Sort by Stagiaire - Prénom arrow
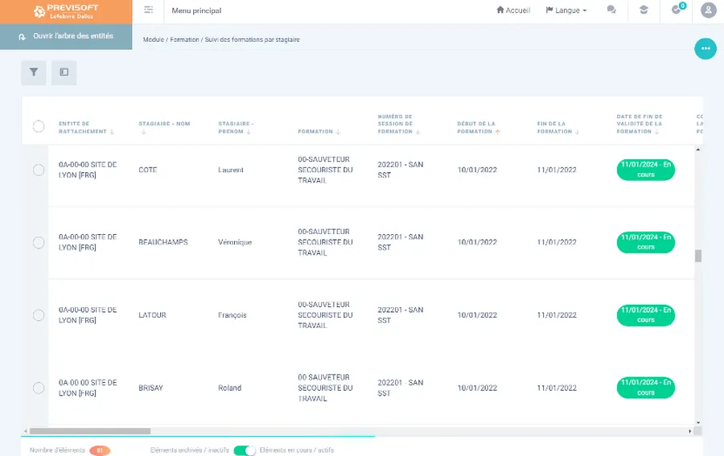724x456 pixels. (x=249, y=132)
